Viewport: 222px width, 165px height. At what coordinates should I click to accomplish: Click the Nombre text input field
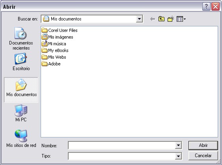(x=121, y=145)
